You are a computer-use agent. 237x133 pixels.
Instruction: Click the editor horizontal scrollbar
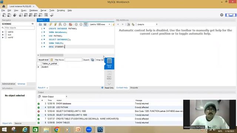point(51,55)
